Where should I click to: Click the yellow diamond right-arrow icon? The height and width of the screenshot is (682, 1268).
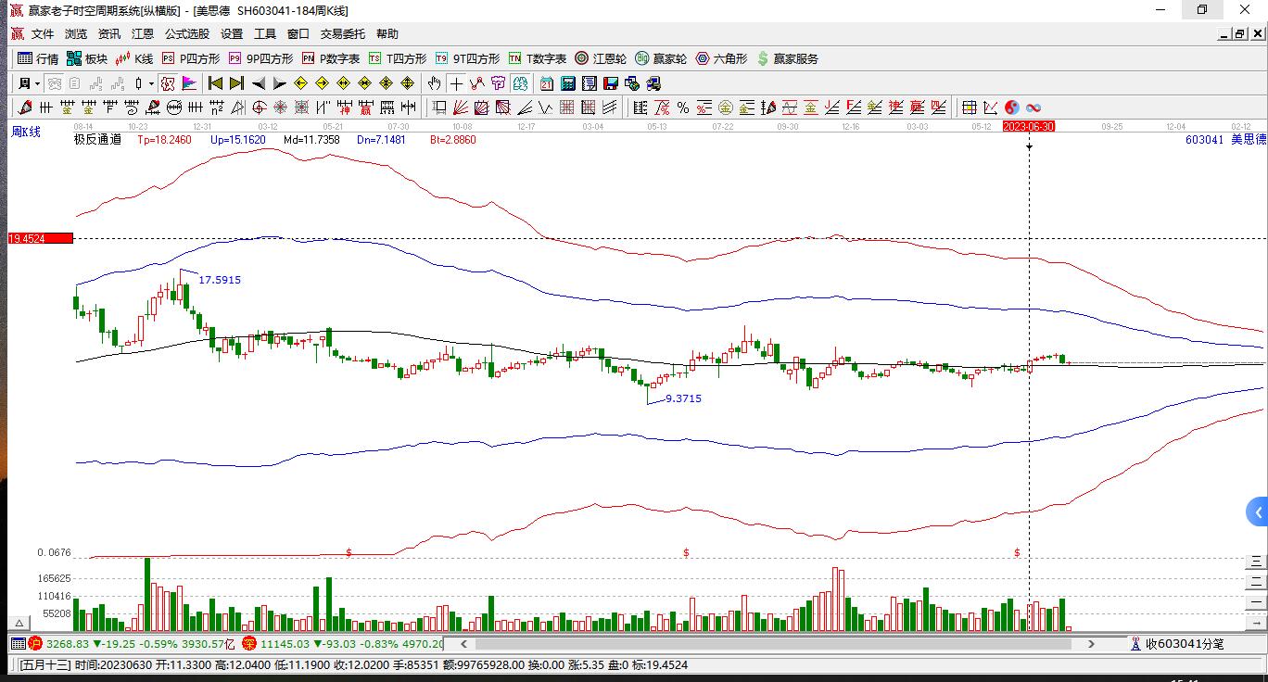(322, 83)
